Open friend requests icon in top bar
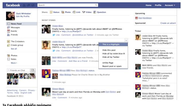This screenshot has height=106, width=182. [24, 5]
